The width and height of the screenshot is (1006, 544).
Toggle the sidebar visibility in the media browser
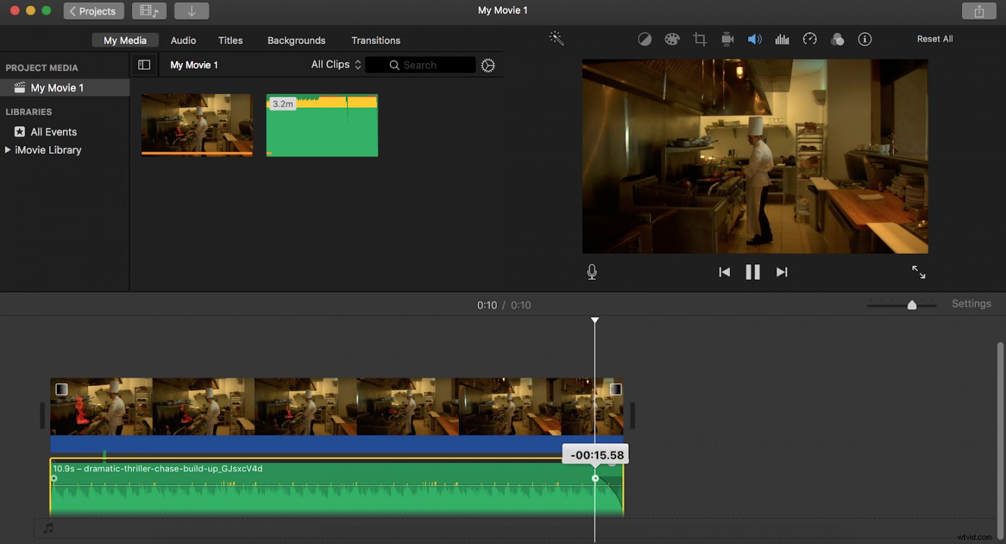[x=144, y=64]
